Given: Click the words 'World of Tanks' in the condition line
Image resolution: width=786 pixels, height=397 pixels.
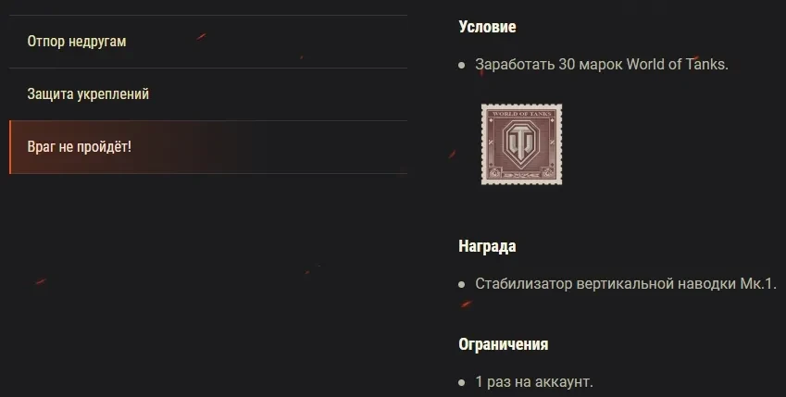Looking at the screenshot, I should coord(677,65).
